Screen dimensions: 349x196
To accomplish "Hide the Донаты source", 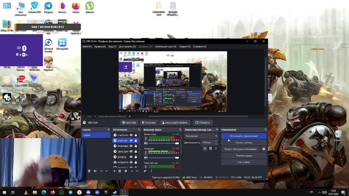I will coord(131,157).
